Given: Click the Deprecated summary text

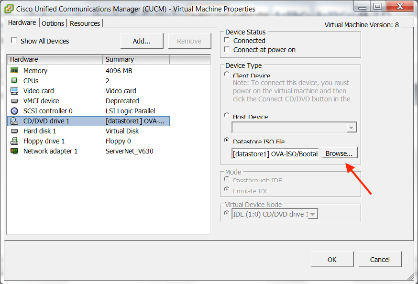Looking at the screenshot, I should click(x=122, y=101).
